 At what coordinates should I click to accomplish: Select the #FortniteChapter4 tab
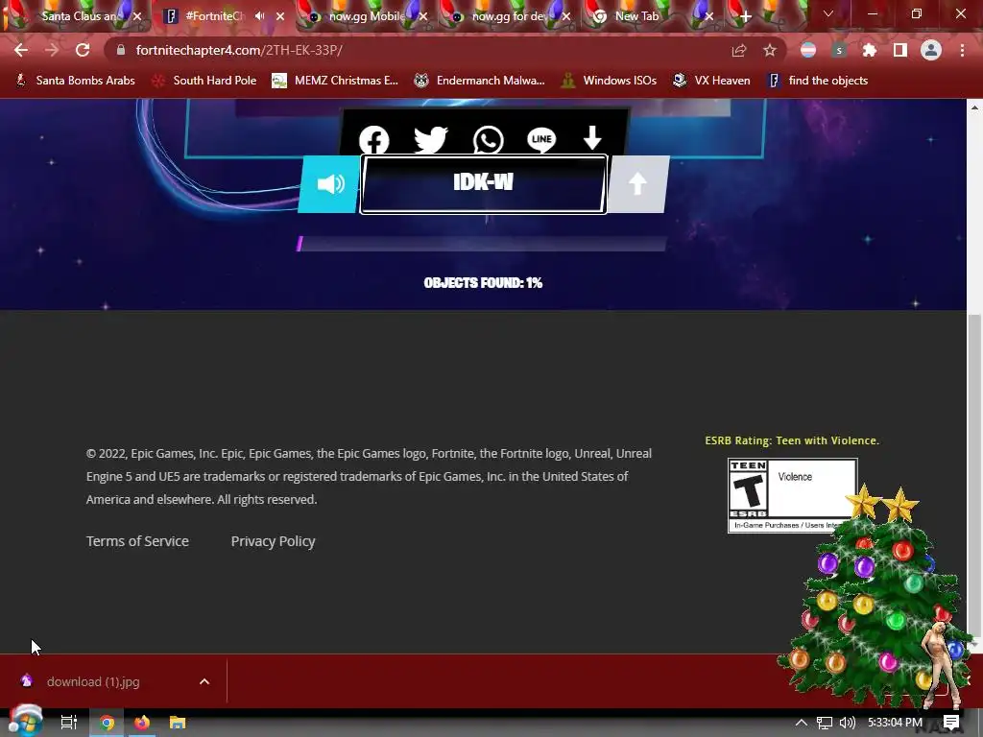(x=215, y=16)
